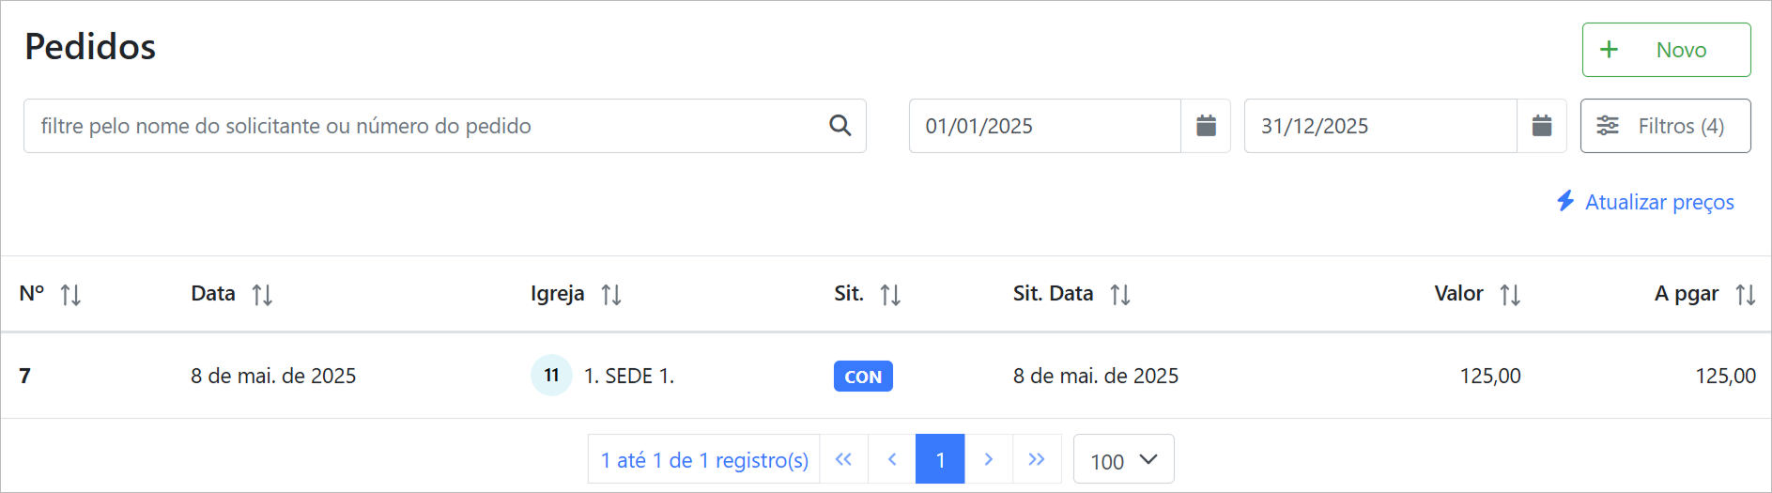Image resolution: width=1772 pixels, height=493 pixels.
Task: Click the search magnifier icon
Action: [x=840, y=126]
